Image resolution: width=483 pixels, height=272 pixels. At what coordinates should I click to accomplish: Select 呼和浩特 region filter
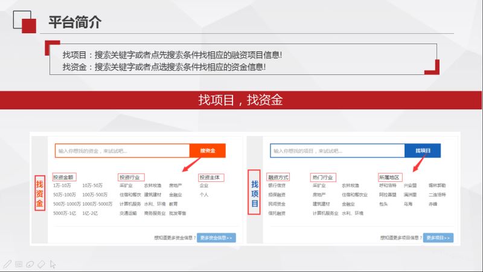(x=387, y=186)
